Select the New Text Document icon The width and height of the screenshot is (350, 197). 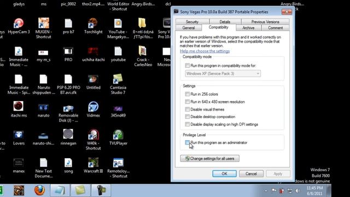pyautogui.click(x=43, y=163)
